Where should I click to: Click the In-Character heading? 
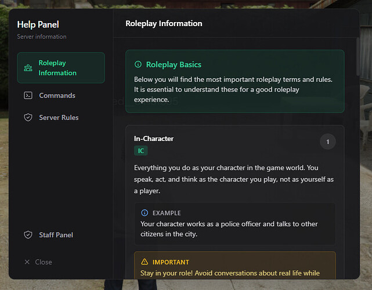click(154, 139)
